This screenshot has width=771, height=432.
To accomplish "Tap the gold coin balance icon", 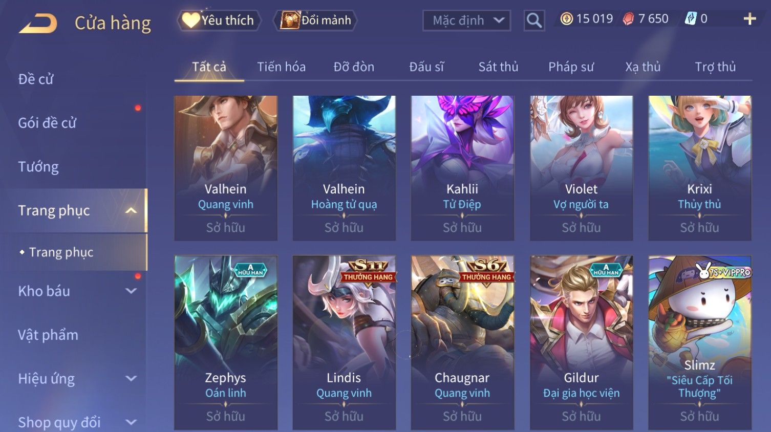I will (566, 19).
